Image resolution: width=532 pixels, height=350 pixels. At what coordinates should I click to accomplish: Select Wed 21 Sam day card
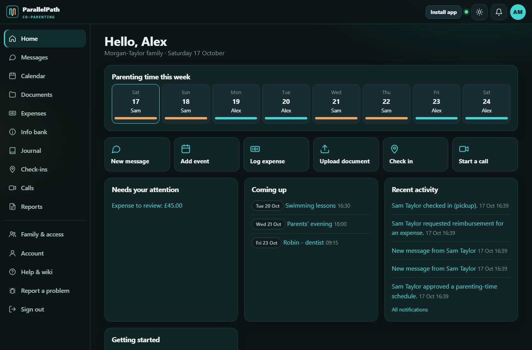[336, 104]
